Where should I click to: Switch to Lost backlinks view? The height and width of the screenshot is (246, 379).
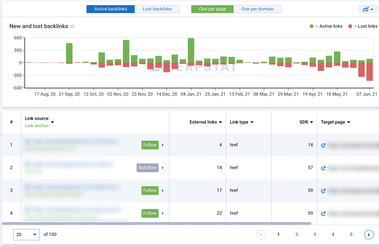(157, 9)
